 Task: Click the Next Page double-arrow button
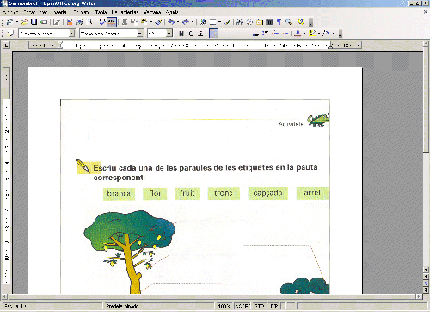coord(426,290)
